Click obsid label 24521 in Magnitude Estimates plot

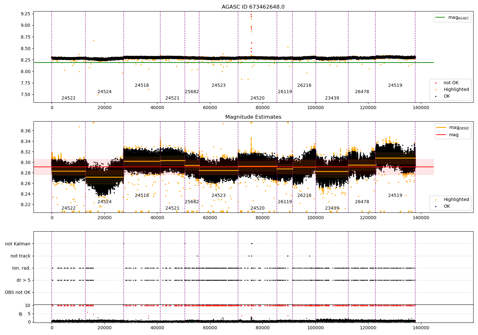click(x=172, y=208)
